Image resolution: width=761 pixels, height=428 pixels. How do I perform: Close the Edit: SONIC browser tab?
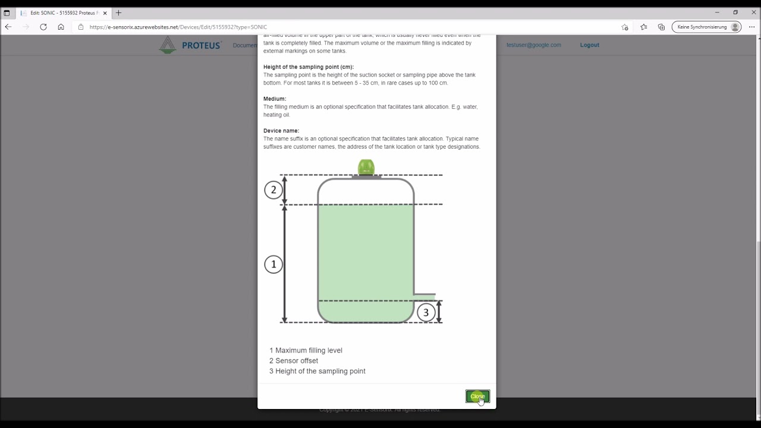[x=105, y=12]
